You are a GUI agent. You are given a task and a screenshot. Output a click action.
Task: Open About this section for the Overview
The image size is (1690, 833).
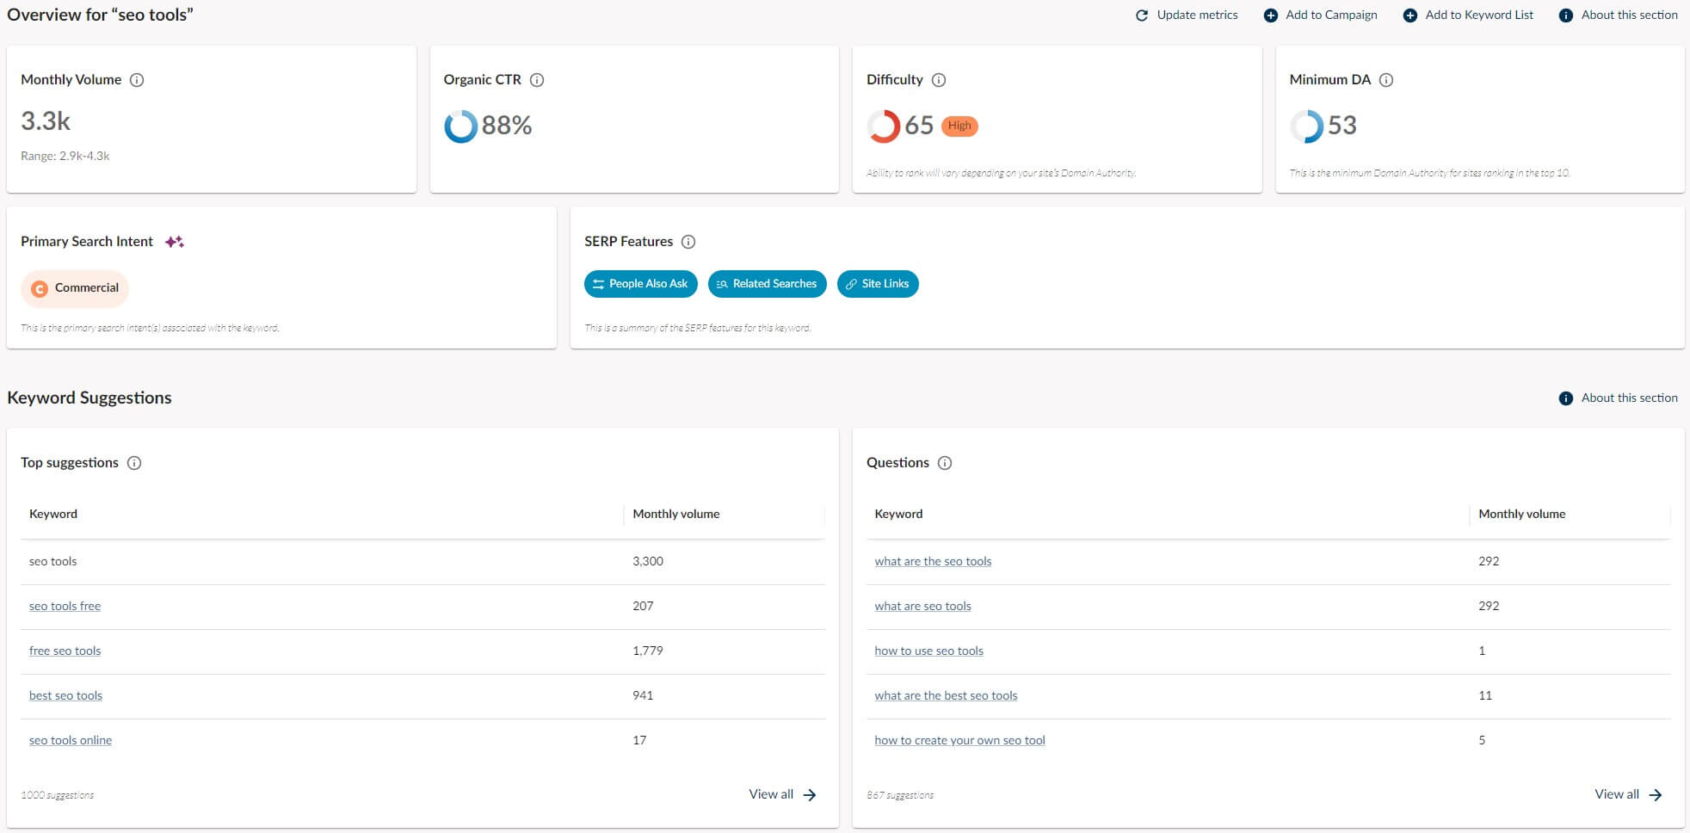pyautogui.click(x=1619, y=15)
